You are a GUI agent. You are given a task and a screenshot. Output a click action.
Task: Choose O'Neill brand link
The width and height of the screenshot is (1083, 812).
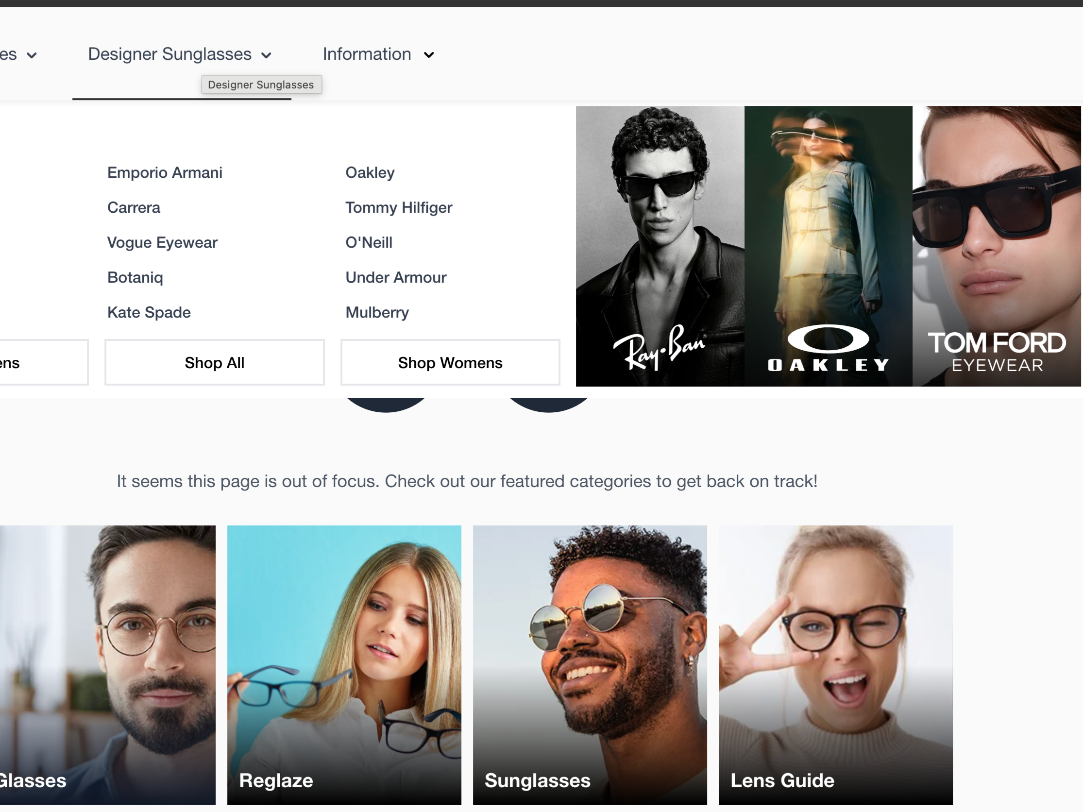[x=369, y=242]
